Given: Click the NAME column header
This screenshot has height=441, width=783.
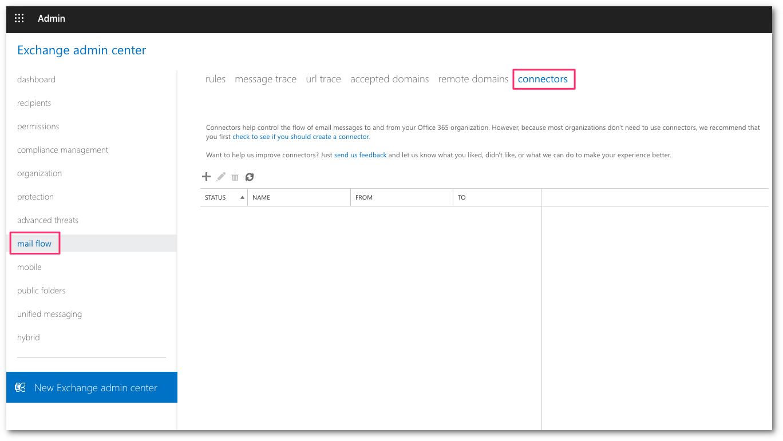Looking at the screenshot, I should pos(261,197).
